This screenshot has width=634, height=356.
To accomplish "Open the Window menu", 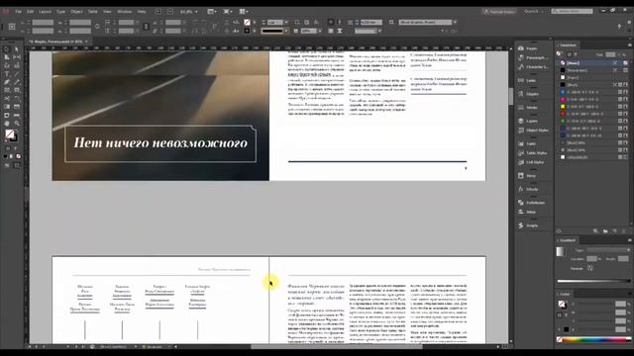I will tap(124, 12).
